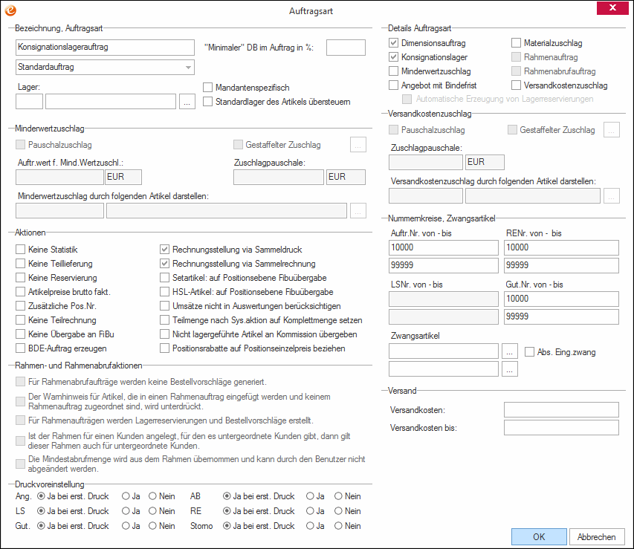This screenshot has height=549, width=634.
Task: Cancel with the Abbrechen button
Action: 596,537
